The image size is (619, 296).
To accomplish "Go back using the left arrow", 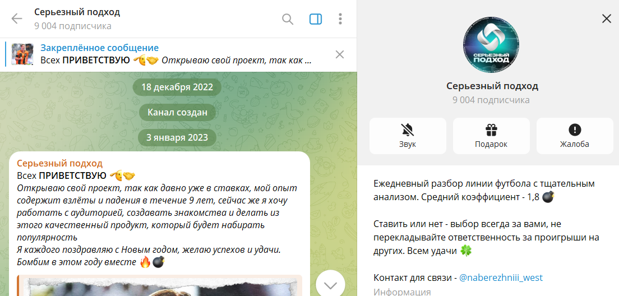I will pyautogui.click(x=17, y=19).
